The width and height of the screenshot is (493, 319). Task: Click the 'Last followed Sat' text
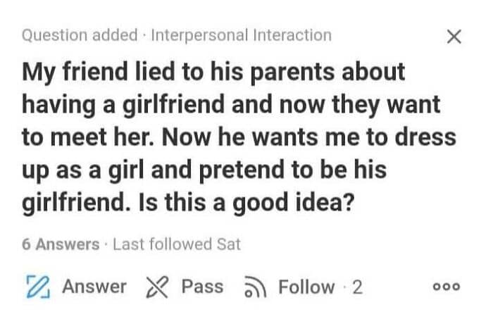point(176,244)
